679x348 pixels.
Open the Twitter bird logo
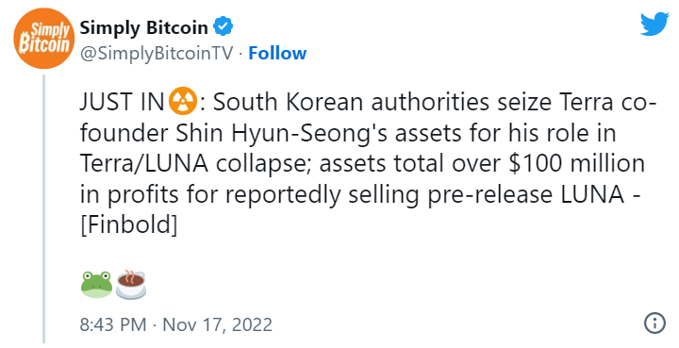[654, 25]
